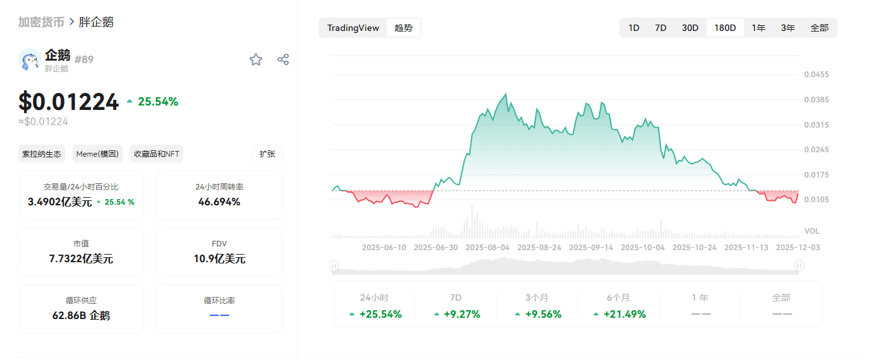Screen dimensions: 874x362
Task: Click the favorite star icon
Action: point(256,59)
